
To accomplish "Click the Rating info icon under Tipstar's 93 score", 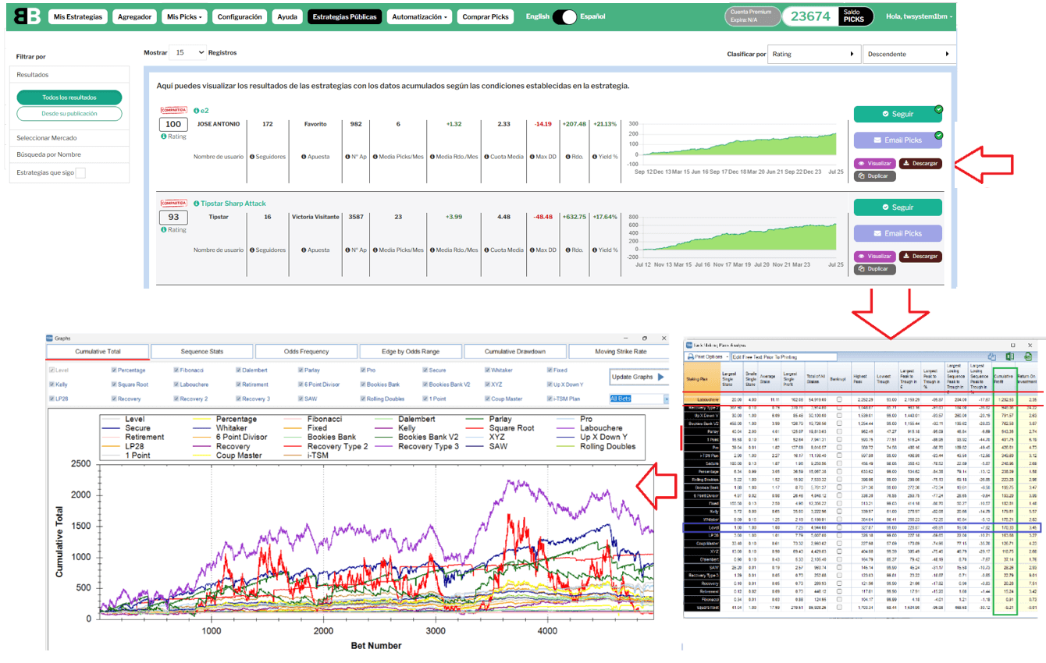I will tap(163, 230).
